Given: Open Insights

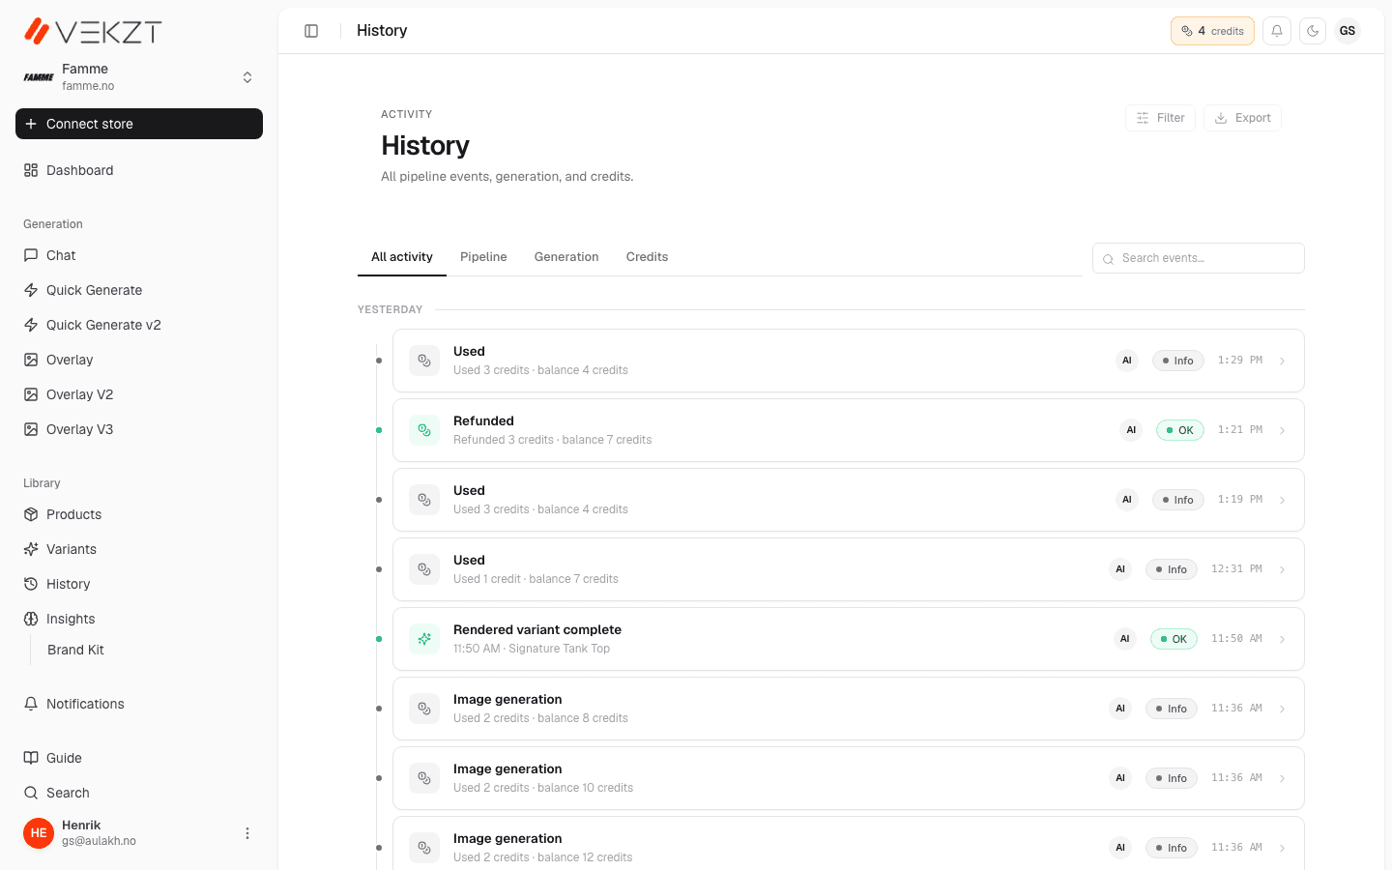Looking at the screenshot, I should click(x=139, y=619).
